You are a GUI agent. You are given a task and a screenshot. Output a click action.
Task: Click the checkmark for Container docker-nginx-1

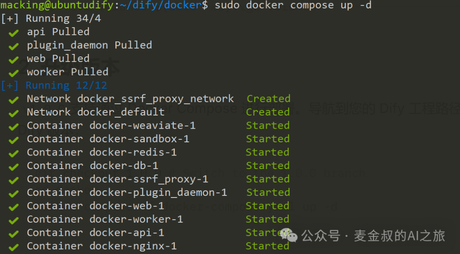click(x=14, y=247)
